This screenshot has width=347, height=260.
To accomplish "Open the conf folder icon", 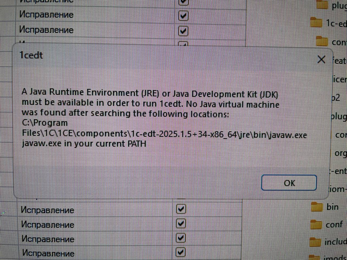I will pyautogui.click(x=316, y=224).
